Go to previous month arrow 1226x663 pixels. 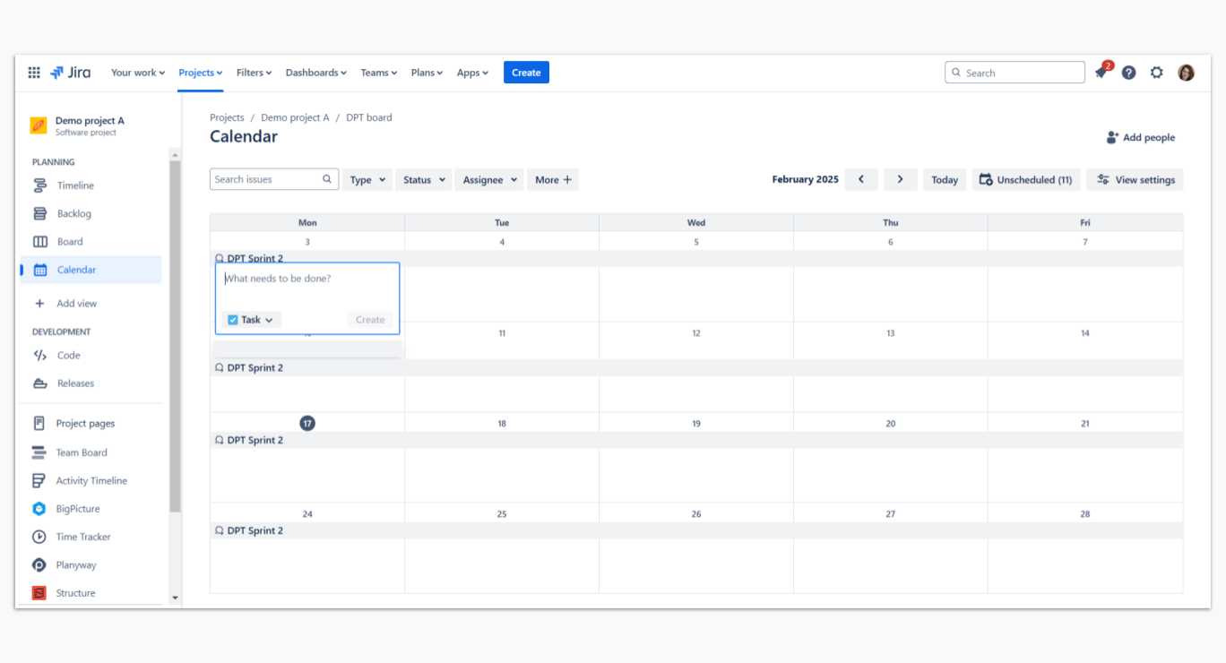click(x=861, y=179)
